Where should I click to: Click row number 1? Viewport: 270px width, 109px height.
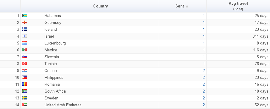(18, 16)
